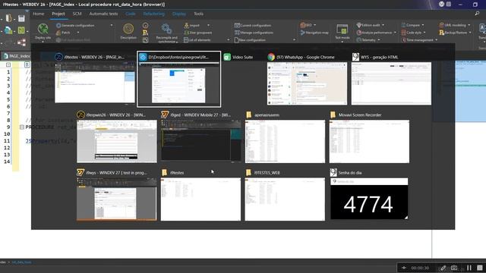
Task: Click the Time management icon
Action: [403, 40]
